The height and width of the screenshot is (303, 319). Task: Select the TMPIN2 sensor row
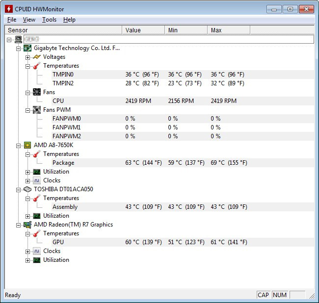point(183,83)
